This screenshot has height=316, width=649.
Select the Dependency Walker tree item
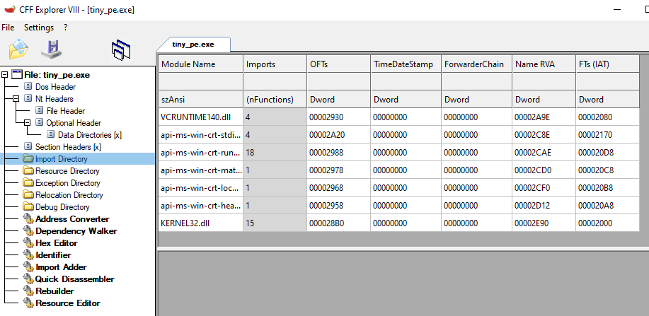point(76,230)
